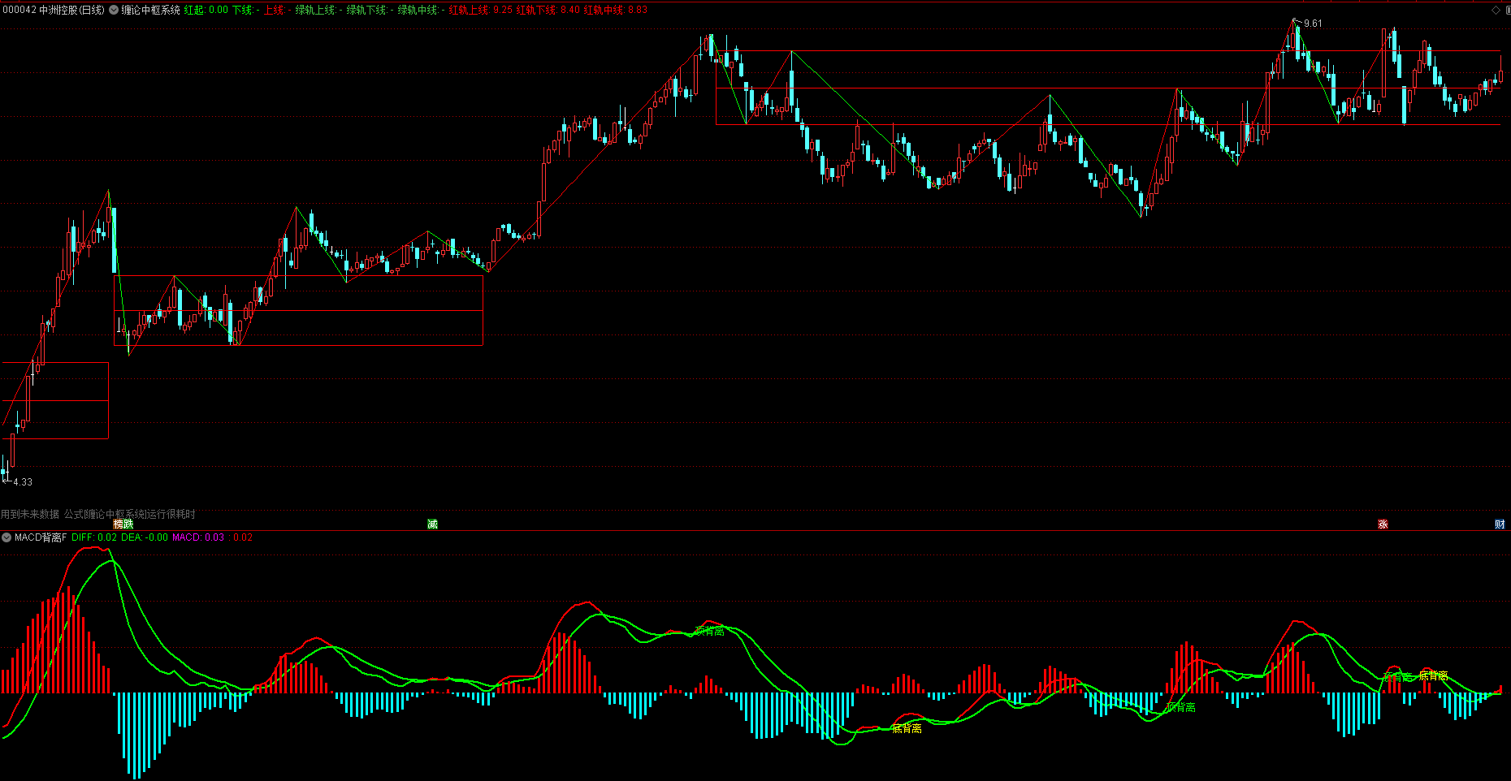This screenshot has height=781, width=1511.
Task: Click the diamond icon in top-right corner
Action: pyautogui.click(x=1496, y=11)
